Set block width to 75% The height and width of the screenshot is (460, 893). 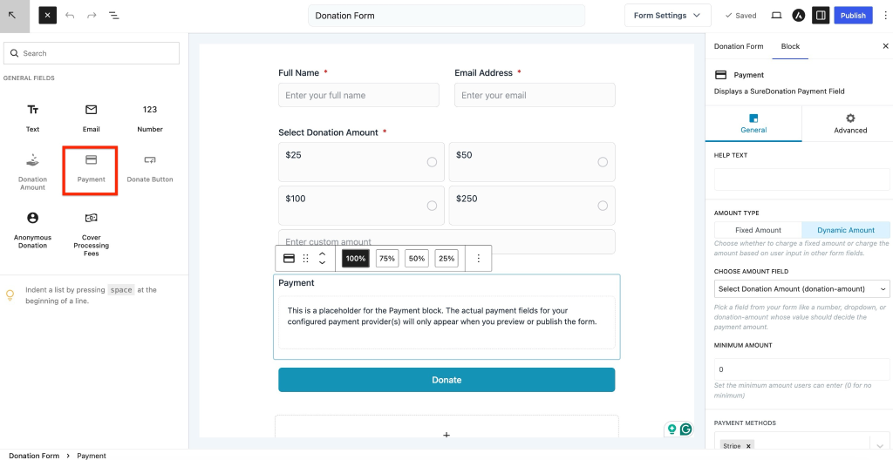pos(387,259)
